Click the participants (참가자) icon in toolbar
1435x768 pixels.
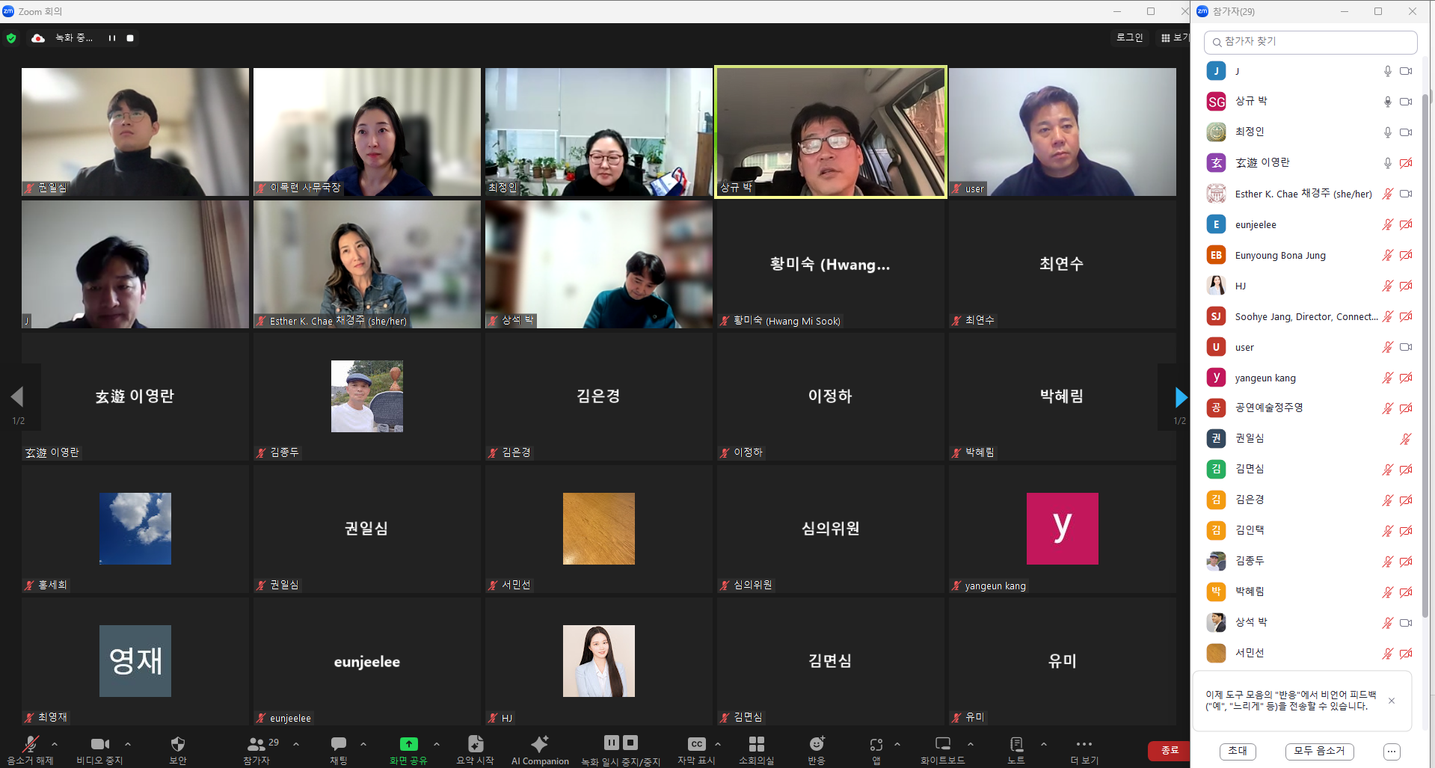pyautogui.click(x=256, y=744)
